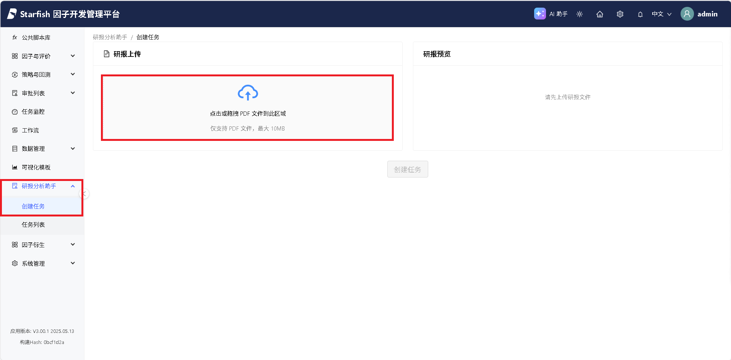Open the 可视化模板 menu item
The height and width of the screenshot is (360, 731).
(x=42, y=167)
